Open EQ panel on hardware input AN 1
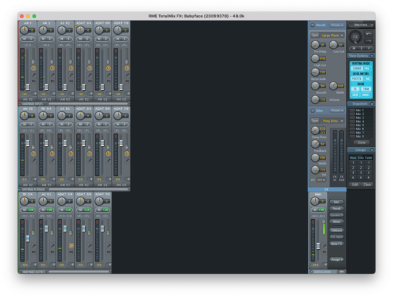393x297 pixels. 33,81
